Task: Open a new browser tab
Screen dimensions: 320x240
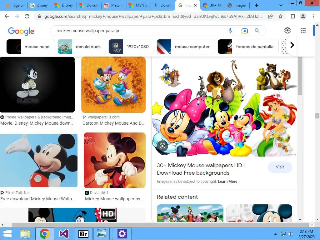Action: click(x=257, y=5)
